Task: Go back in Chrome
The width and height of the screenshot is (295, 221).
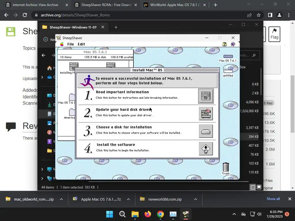Action: (6, 15)
